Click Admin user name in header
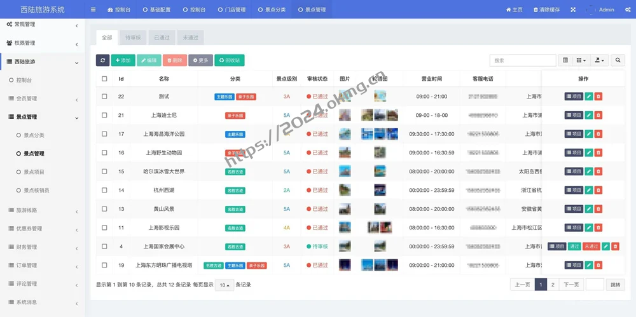 pyautogui.click(x=606, y=10)
